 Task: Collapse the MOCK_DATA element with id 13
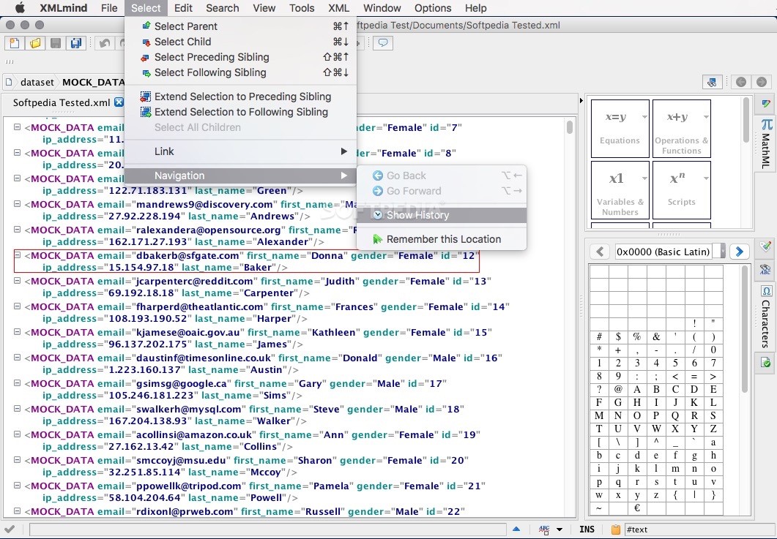click(18, 281)
